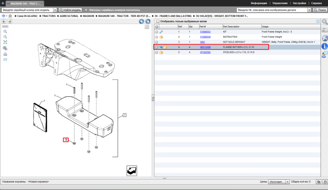The width and height of the screenshot is (328, 190).
Task: Click the Найти модель button
Action: click(x=70, y=10)
